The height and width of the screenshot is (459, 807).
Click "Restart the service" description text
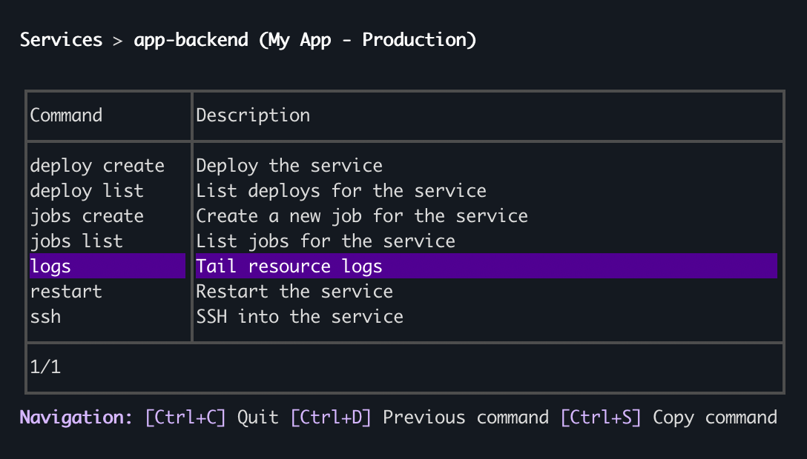(x=294, y=292)
